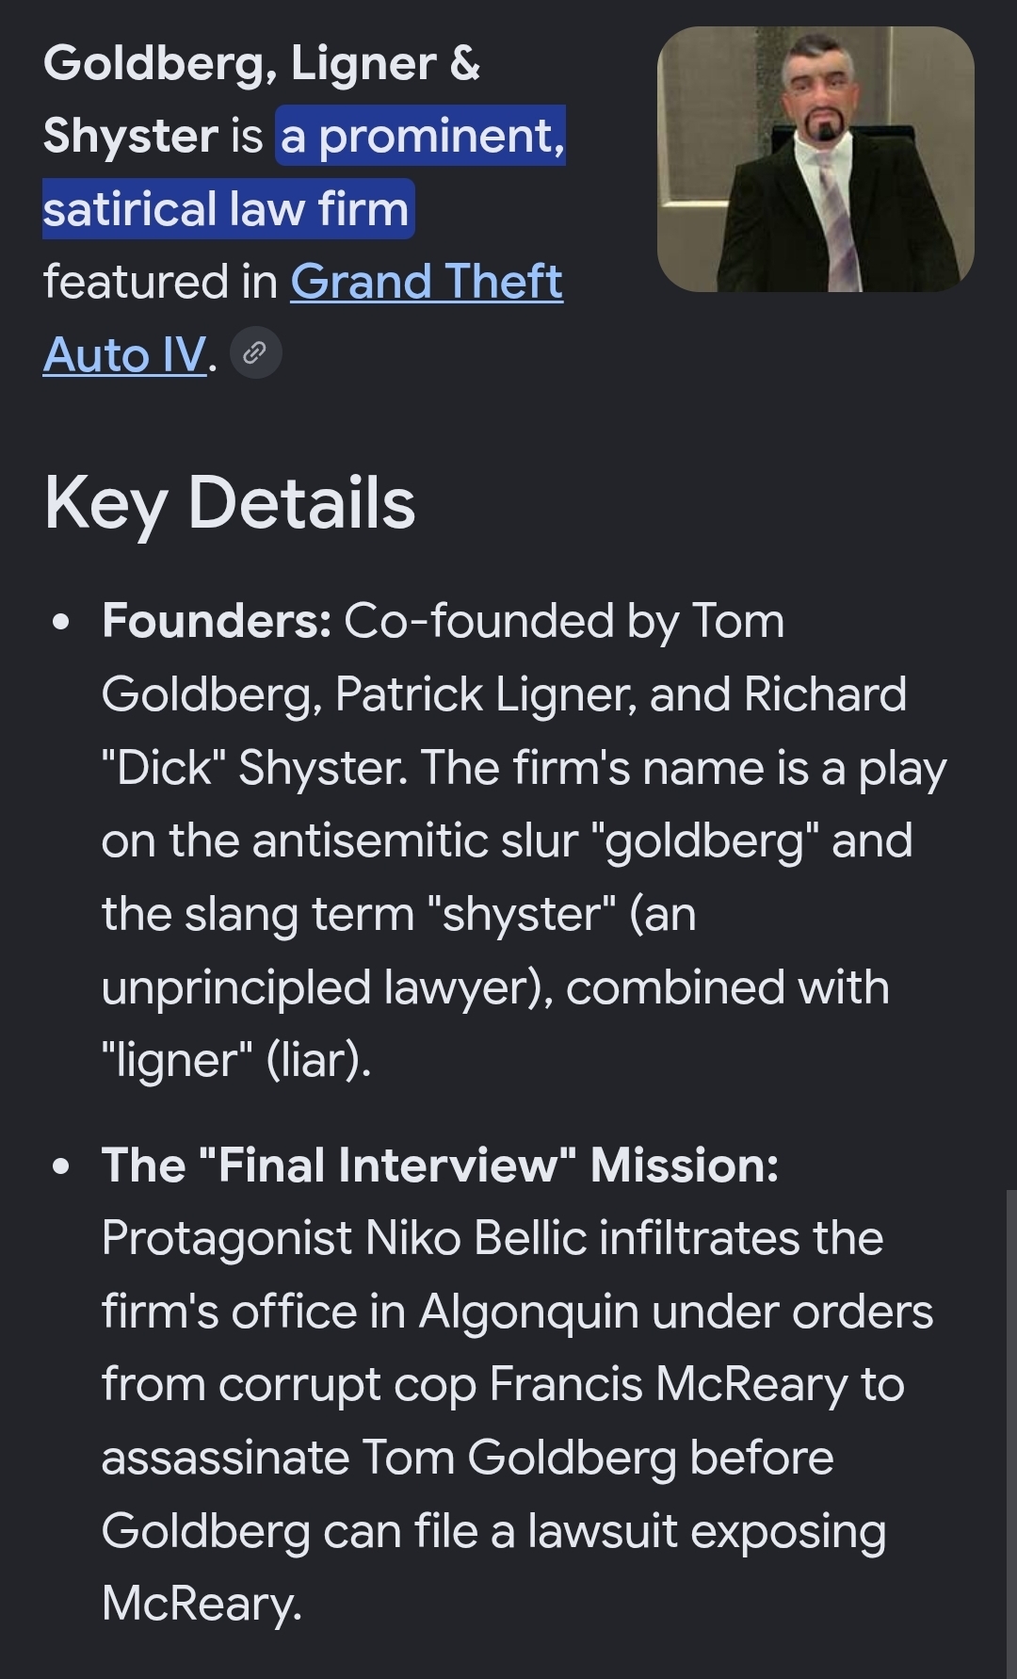Open the Grand Theft Auto IV link
This screenshot has width=1017, height=1679.
[303, 318]
